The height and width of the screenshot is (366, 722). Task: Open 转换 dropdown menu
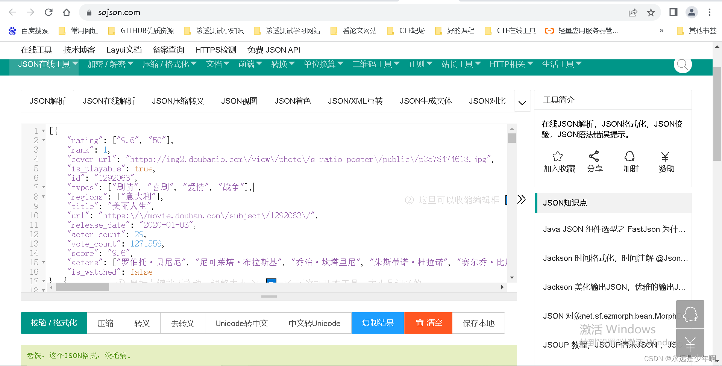283,64
